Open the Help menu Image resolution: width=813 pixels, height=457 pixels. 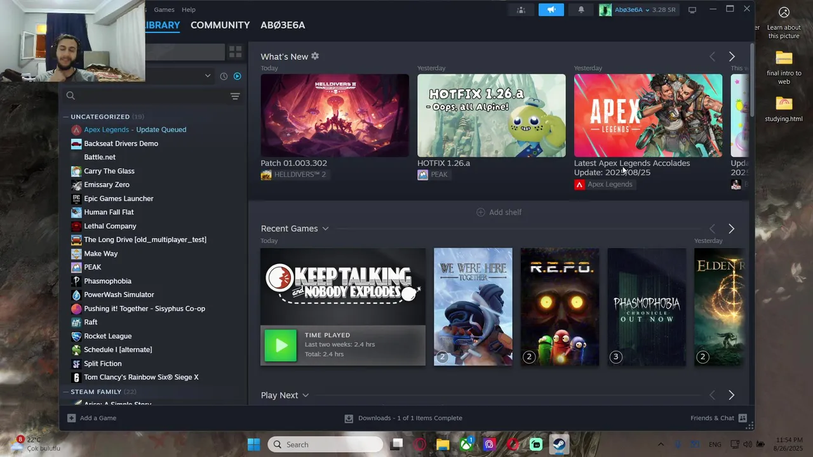pos(189,10)
